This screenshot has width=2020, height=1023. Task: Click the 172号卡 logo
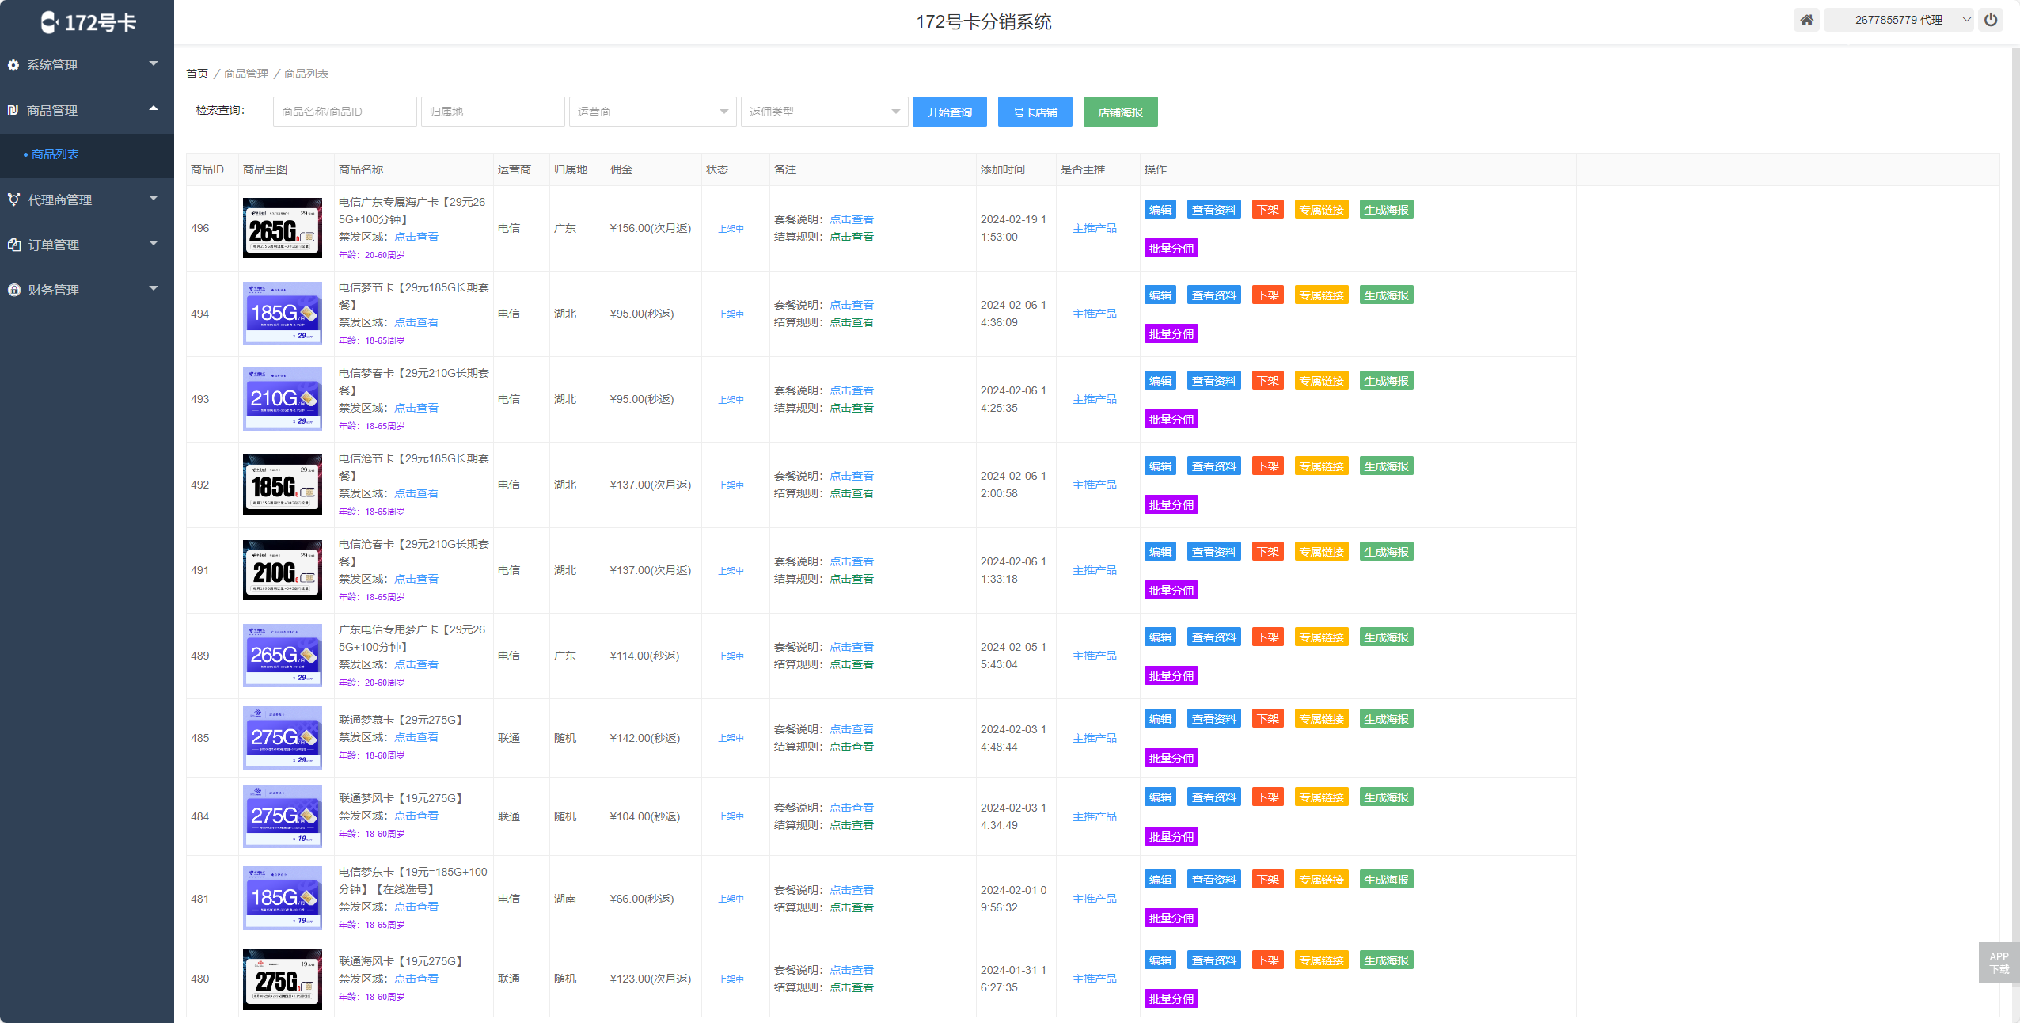tap(87, 22)
